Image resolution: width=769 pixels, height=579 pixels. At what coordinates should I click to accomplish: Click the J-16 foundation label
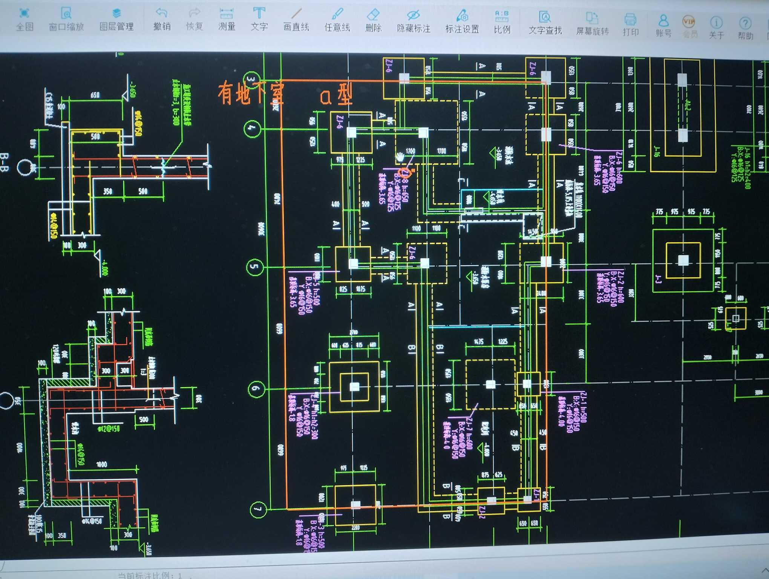(657, 152)
